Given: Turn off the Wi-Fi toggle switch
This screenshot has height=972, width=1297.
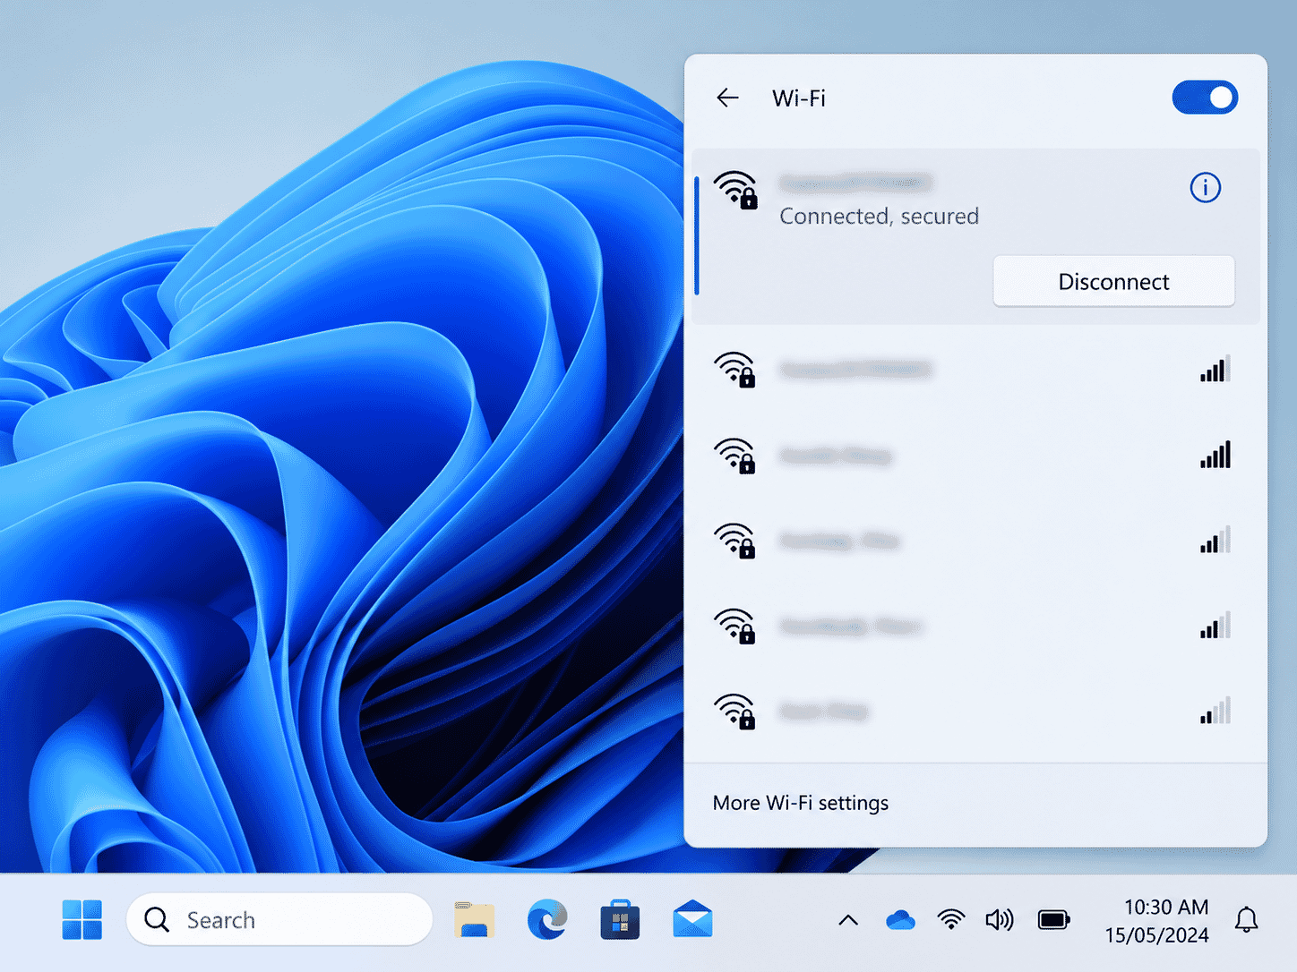Looking at the screenshot, I should tap(1205, 98).
